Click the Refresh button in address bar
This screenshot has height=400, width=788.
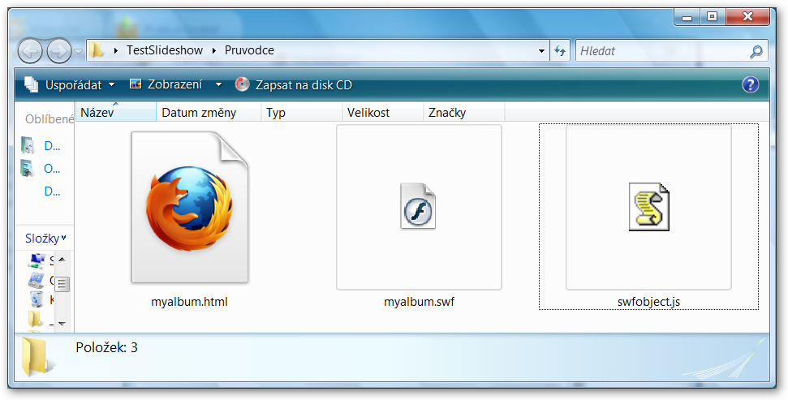tap(560, 51)
